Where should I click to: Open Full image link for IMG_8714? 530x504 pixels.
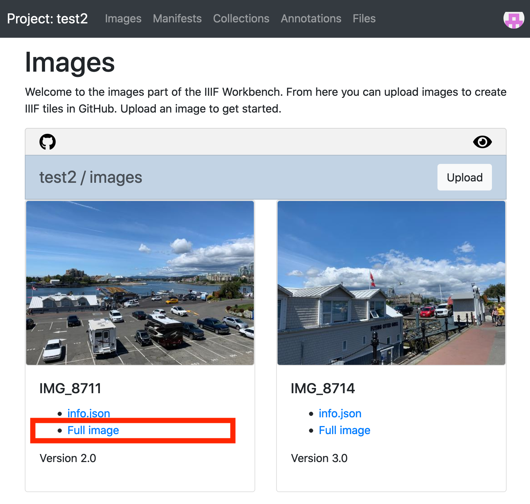click(x=345, y=430)
